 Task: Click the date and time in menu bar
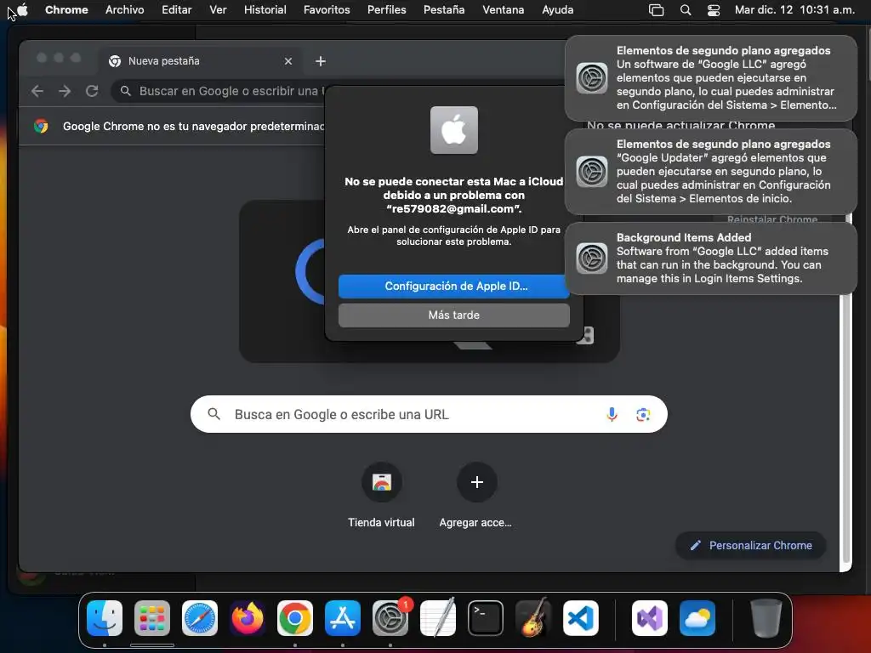pos(794,9)
